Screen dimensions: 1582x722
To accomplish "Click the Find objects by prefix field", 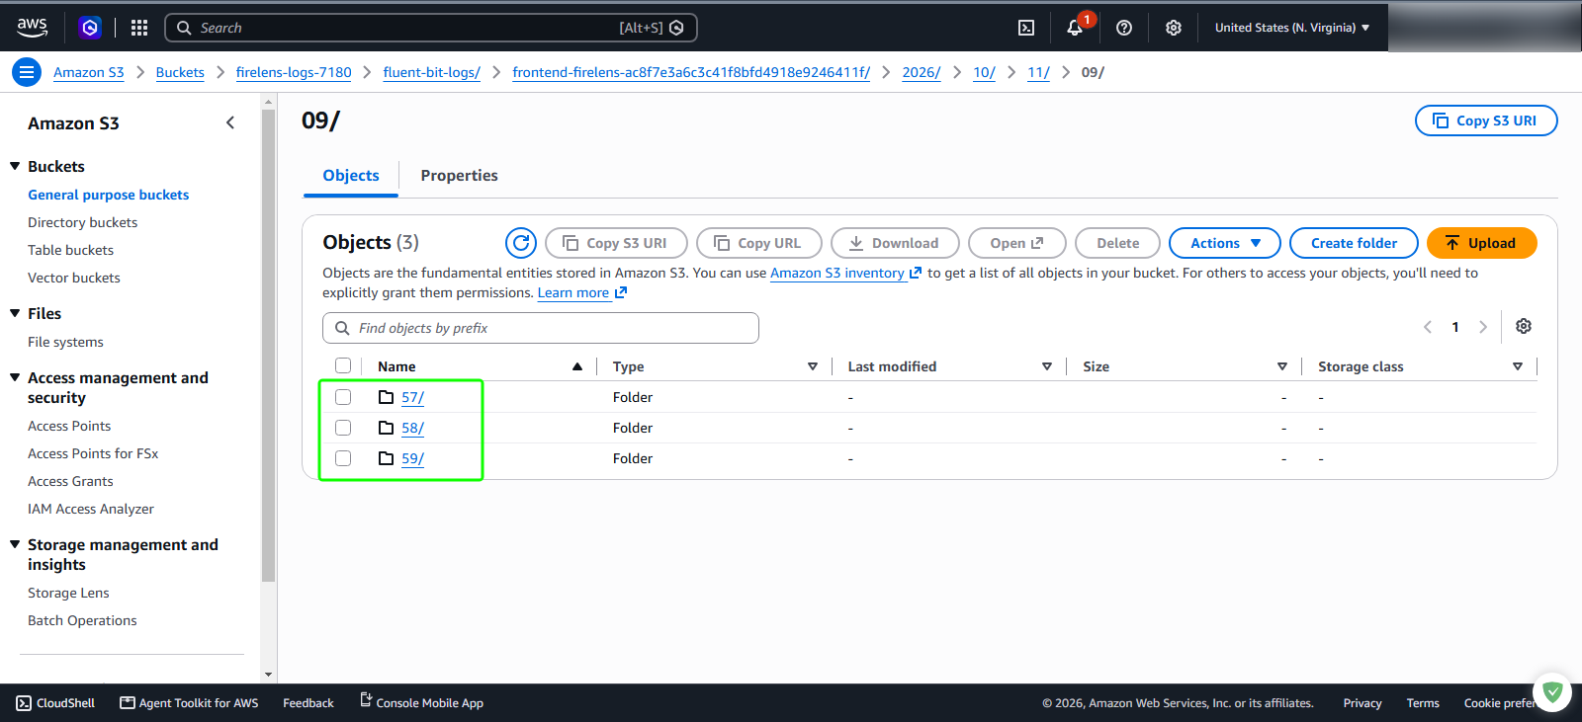I will [541, 328].
